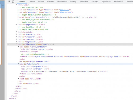Click the end text(Wimmelbild1) comment
This screenshot has width=133, height=100.
point(35,54)
